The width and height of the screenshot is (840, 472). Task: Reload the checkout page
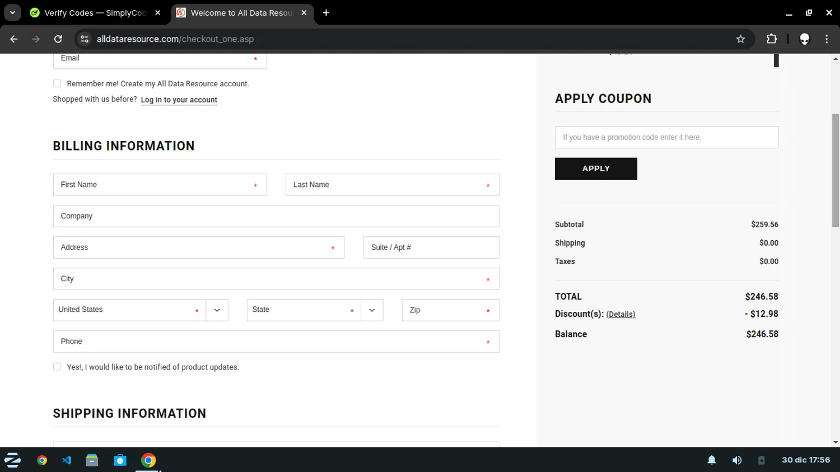[x=58, y=39]
